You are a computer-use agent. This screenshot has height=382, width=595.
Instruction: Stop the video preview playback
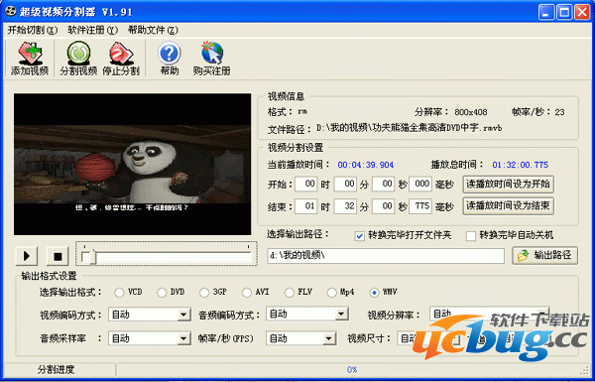(x=58, y=256)
